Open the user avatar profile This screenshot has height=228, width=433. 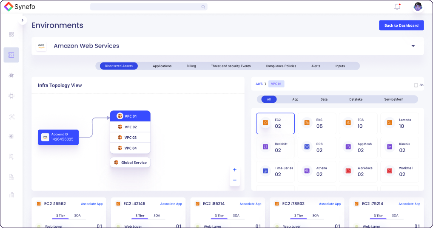point(418,7)
